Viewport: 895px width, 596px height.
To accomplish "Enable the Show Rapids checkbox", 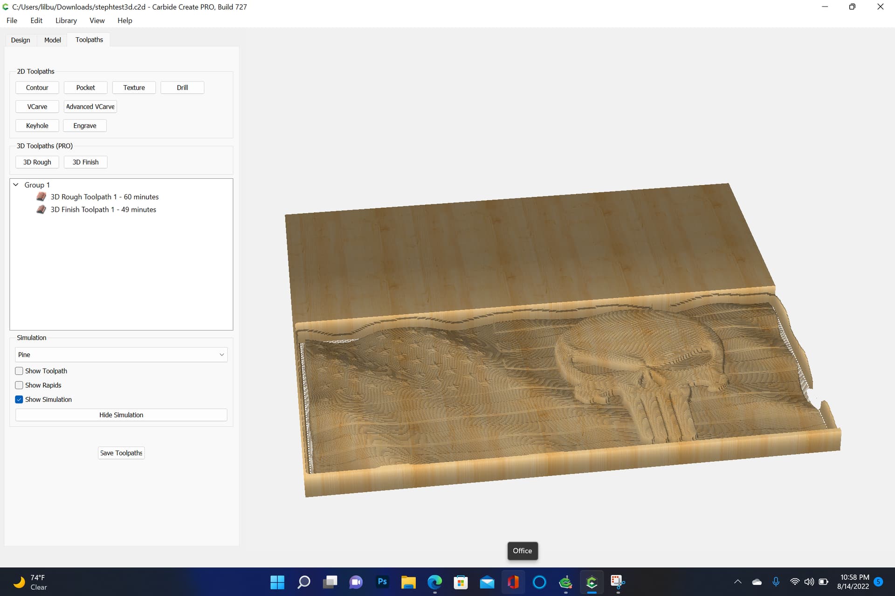I will coord(19,385).
